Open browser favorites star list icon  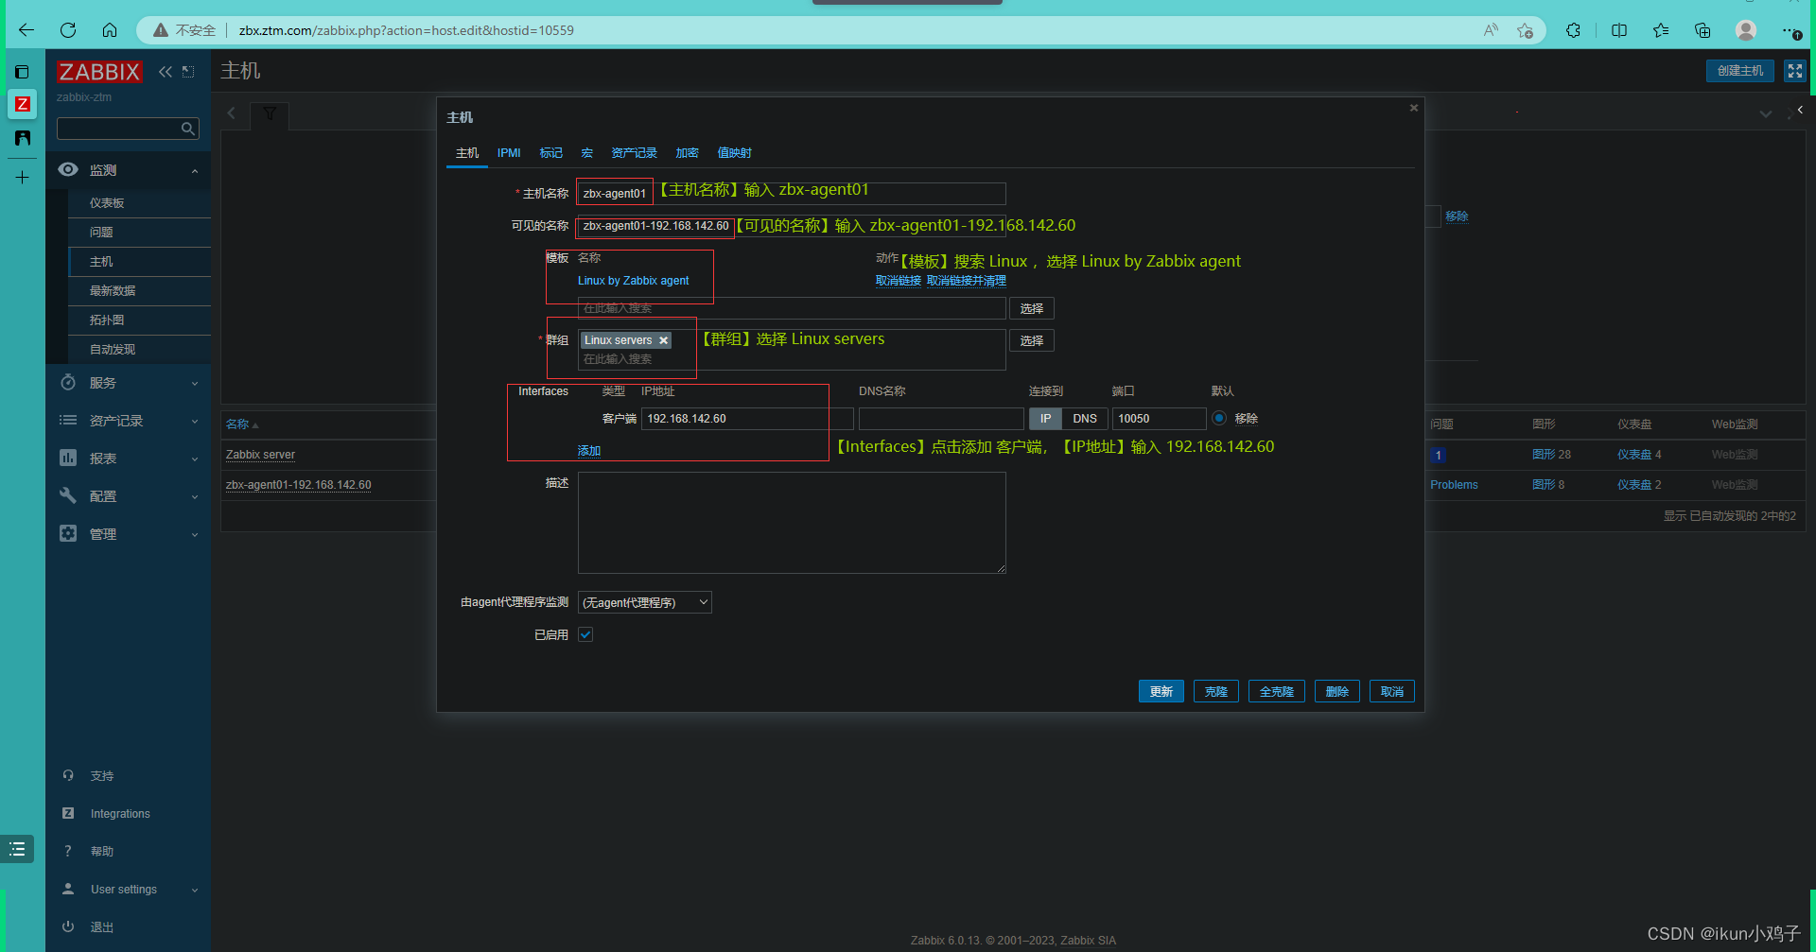(1661, 30)
